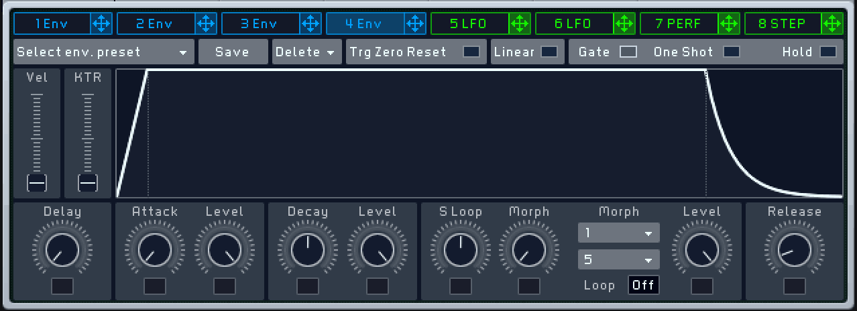The height and width of the screenshot is (311, 857).
Task: Enable the One Shot checkbox
Action: pos(732,52)
